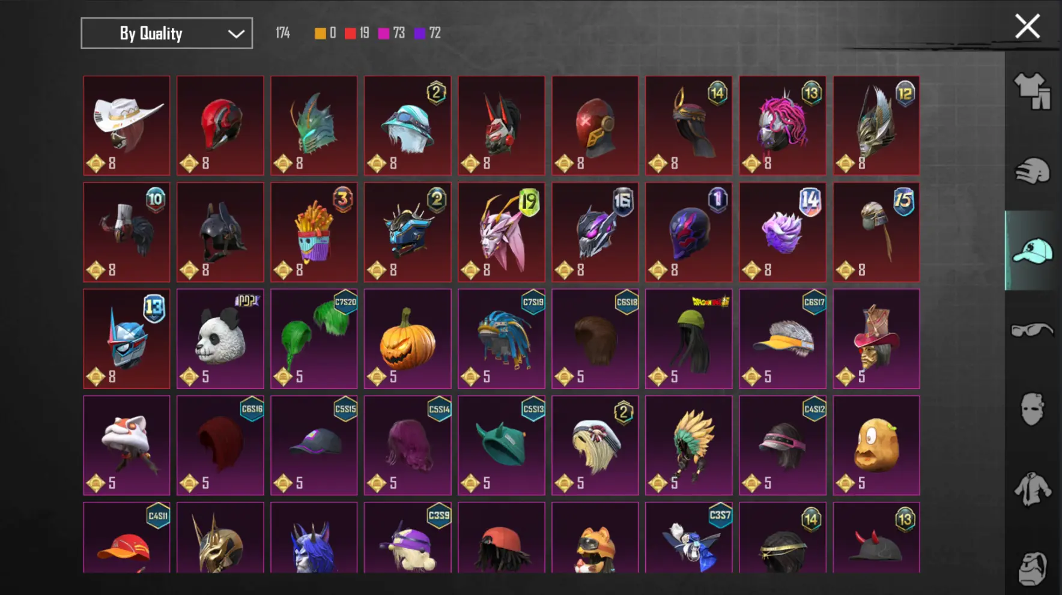Filter by the pink quality swatch showing 73

(x=391, y=33)
